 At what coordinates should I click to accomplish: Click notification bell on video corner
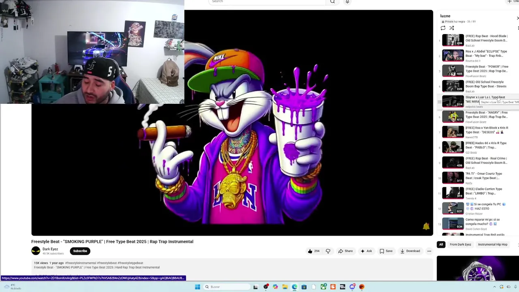point(426,227)
